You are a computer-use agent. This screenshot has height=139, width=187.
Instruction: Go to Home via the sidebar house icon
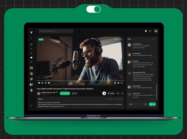[x=31, y=44]
